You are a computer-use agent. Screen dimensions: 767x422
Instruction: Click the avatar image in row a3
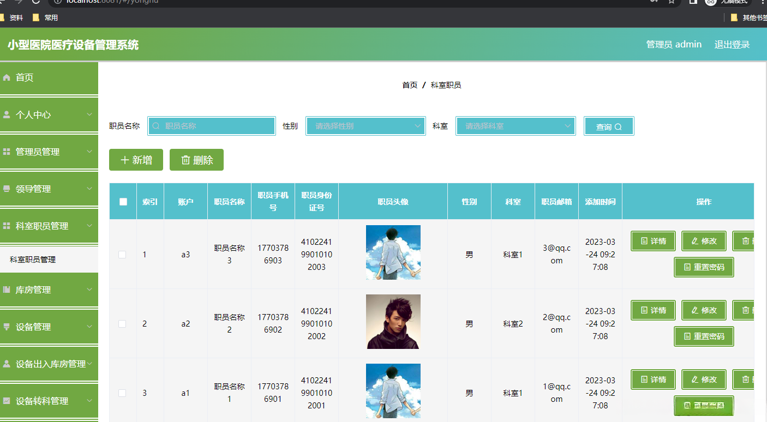click(x=393, y=252)
